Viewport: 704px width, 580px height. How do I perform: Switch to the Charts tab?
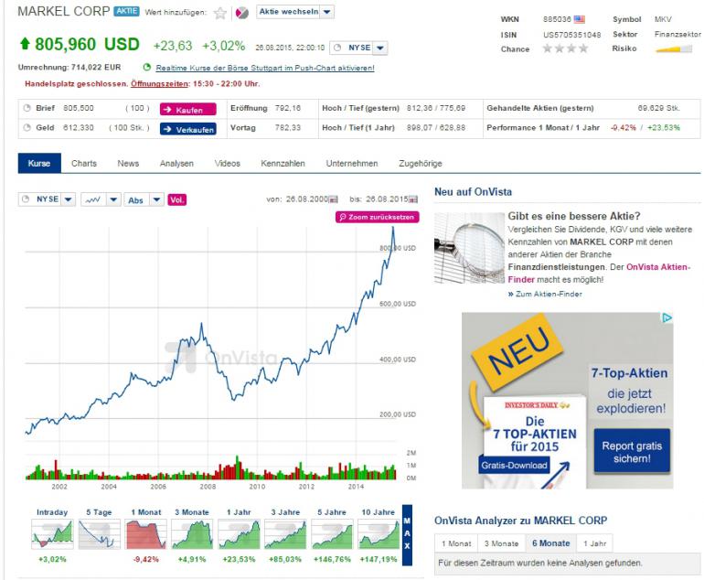pyautogui.click(x=83, y=163)
